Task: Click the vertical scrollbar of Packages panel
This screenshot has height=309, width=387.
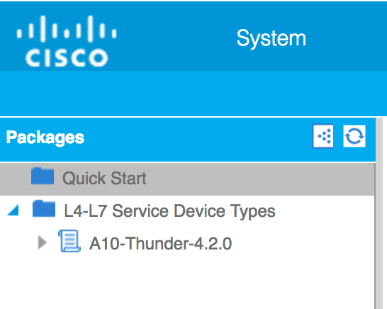Action: (x=381, y=213)
